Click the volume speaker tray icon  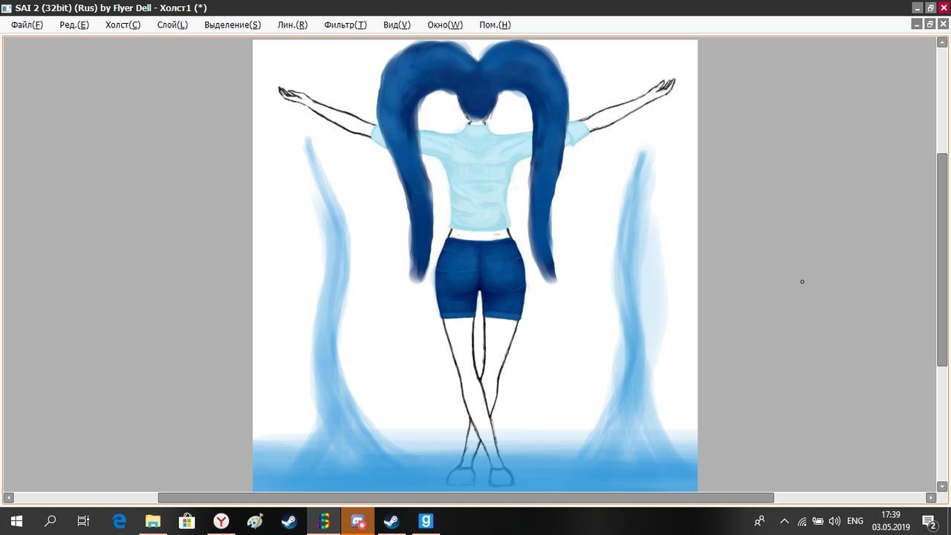(834, 521)
